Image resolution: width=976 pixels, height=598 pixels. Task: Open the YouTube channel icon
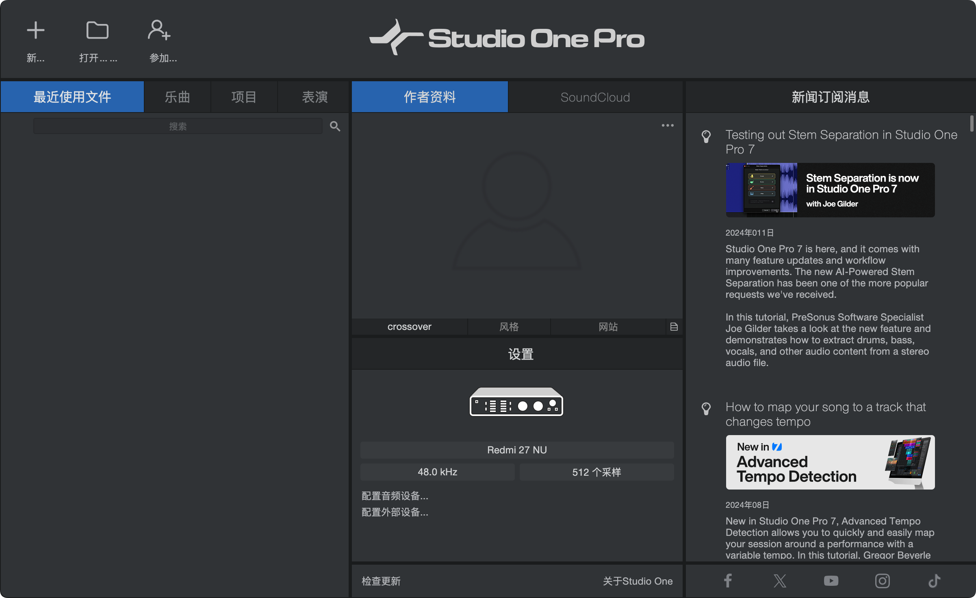click(x=831, y=581)
